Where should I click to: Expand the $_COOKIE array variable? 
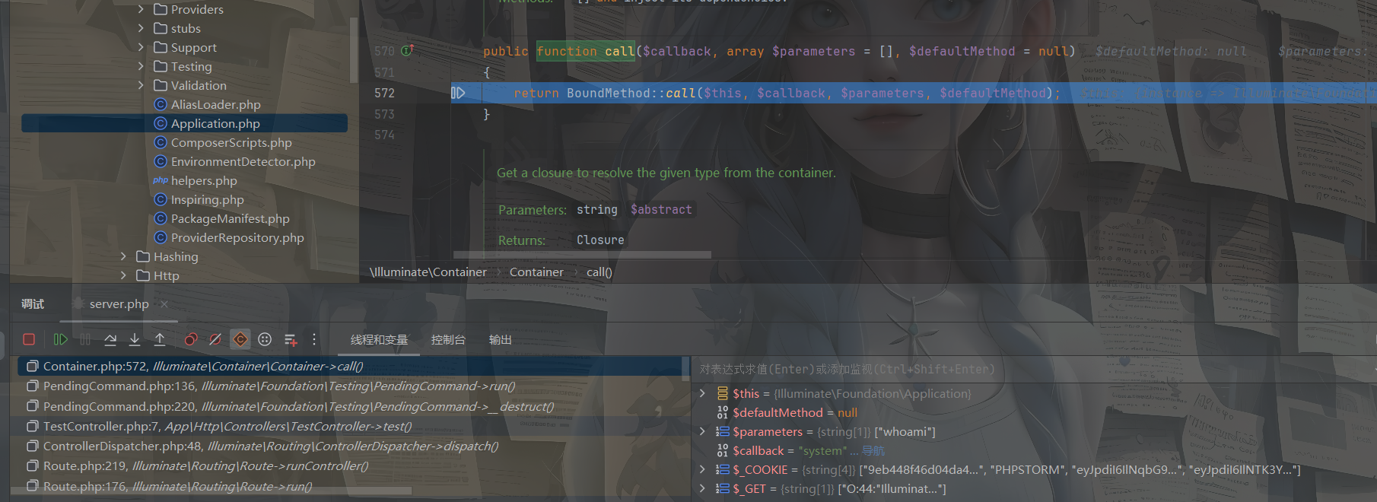tap(702, 469)
